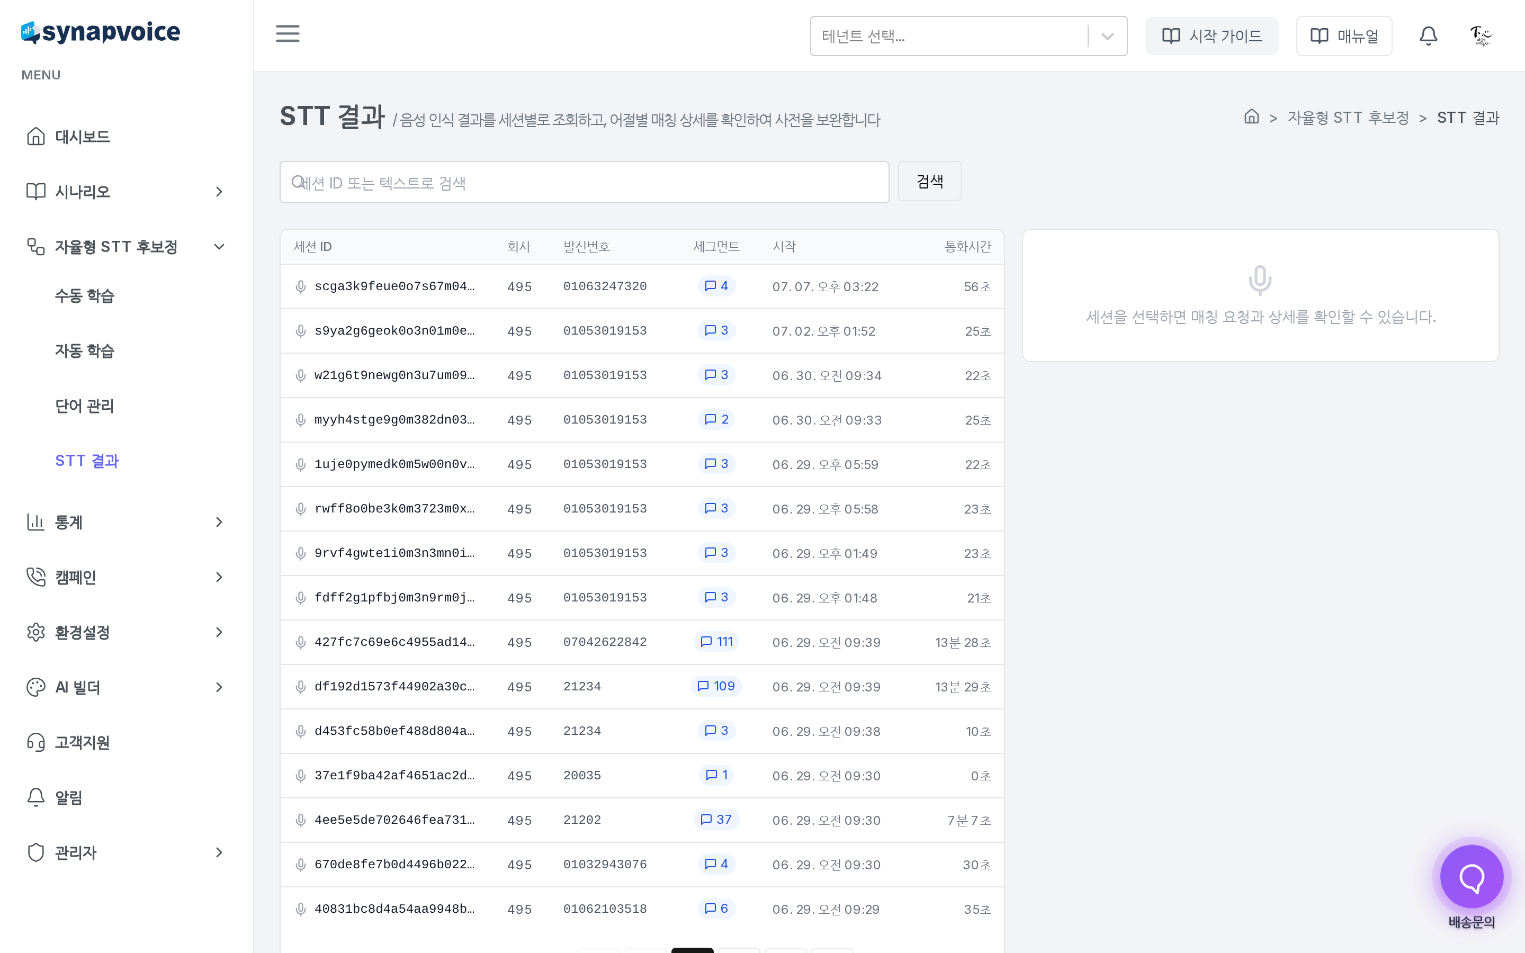This screenshot has width=1525, height=953.
Task: Click microphone icon of session 427fc7c69e6c4955ad14
Action: pyautogui.click(x=301, y=642)
